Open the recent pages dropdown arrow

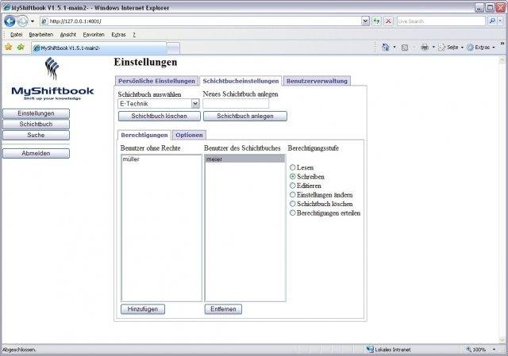(x=33, y=21)
